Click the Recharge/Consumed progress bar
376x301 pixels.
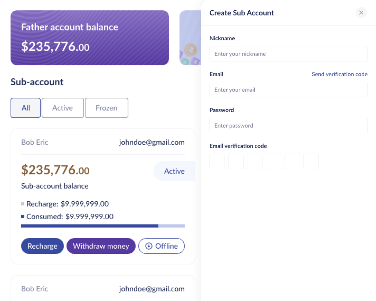(x=103, y=226)
